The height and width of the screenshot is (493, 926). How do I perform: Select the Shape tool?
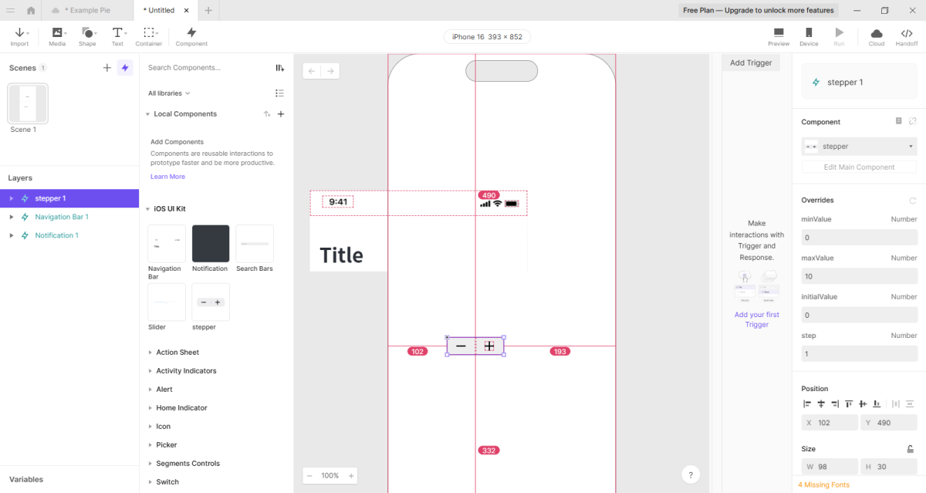pos(87,36)
